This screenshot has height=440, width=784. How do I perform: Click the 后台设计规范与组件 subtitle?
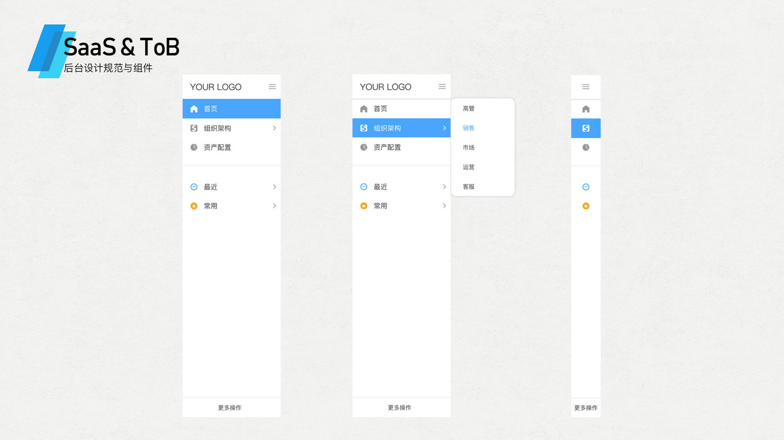click(x=108, y=68)
